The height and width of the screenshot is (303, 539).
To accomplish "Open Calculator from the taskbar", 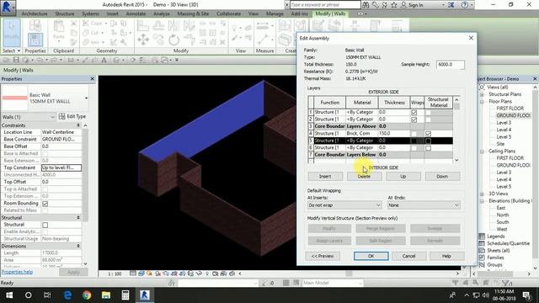I will coord(125,295).
